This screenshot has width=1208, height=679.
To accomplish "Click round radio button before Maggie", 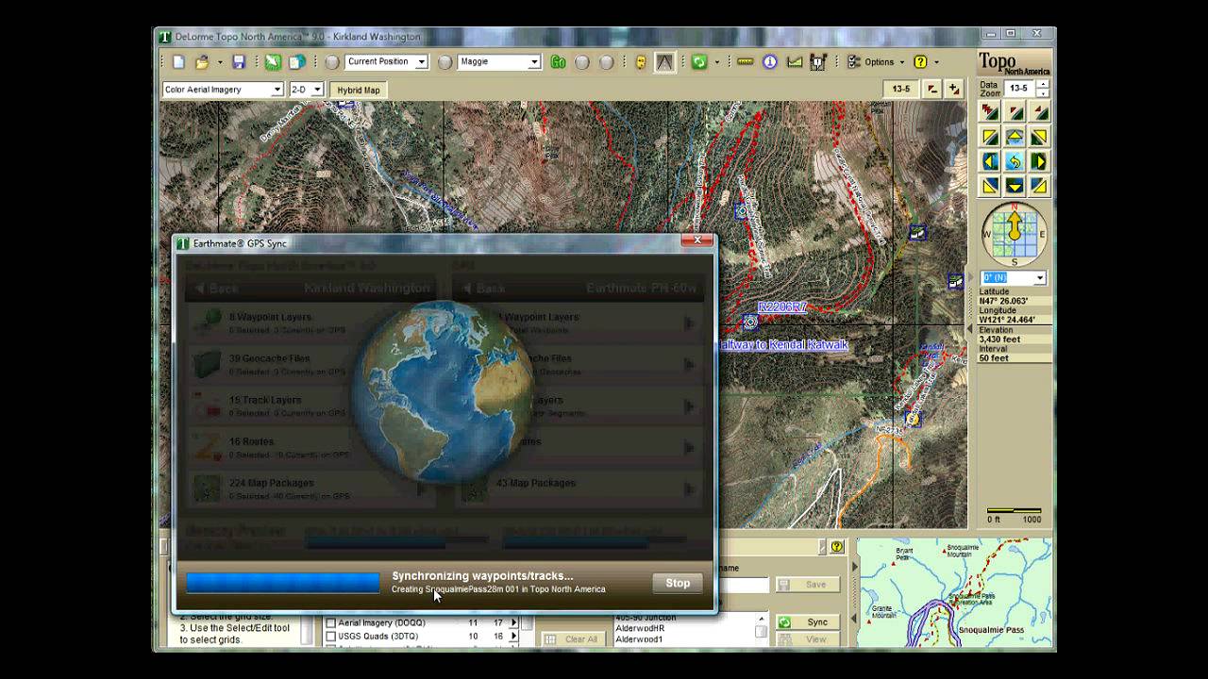I will point(445,62).
